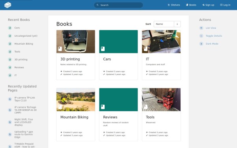Click the IT book icon in Recent Books
This screenshot has height=148, width=237.
pos(10,75)
